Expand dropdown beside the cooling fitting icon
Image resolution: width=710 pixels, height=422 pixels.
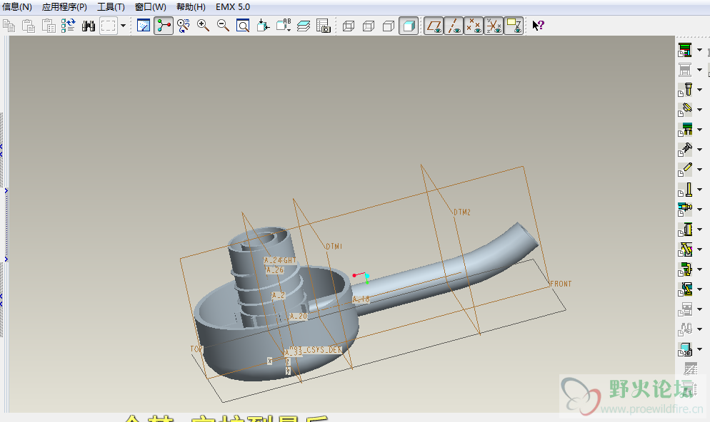(699, 210)
